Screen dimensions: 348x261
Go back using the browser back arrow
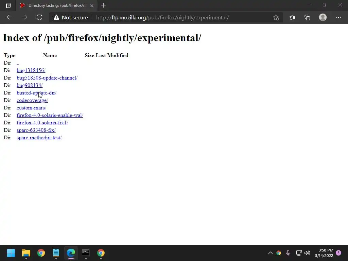tap(9, 17)
